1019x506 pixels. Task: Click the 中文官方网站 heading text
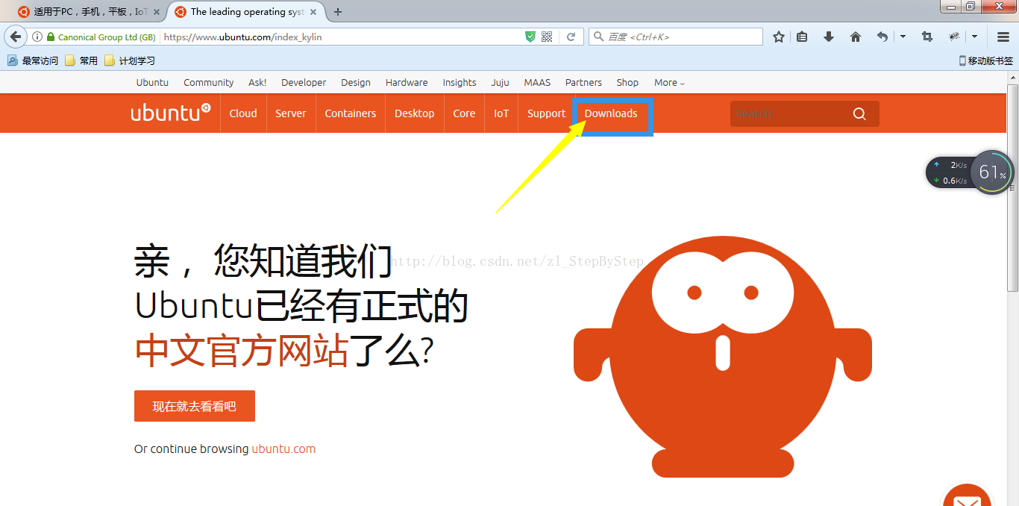coord(242,351)
